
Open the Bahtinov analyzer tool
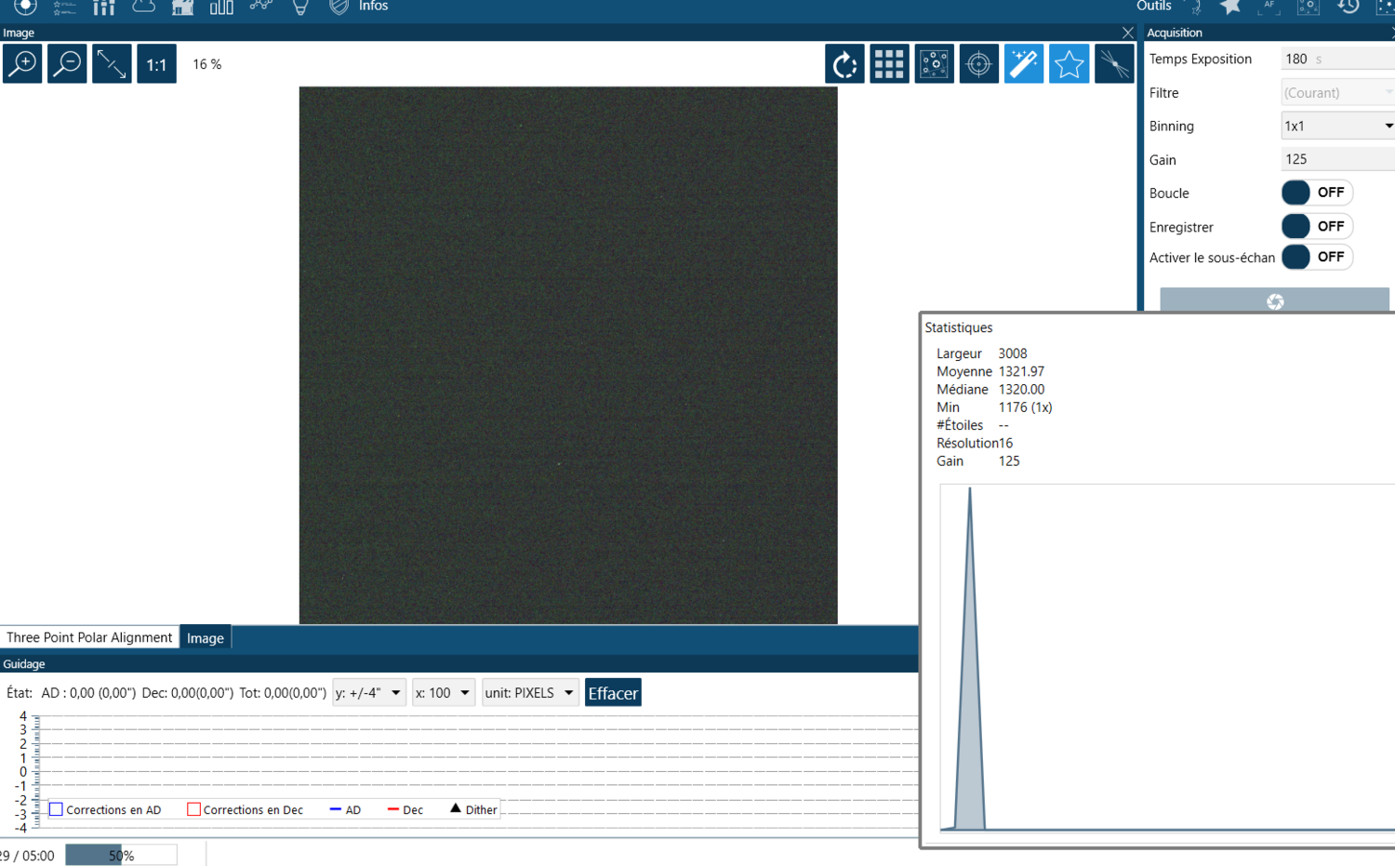(x=1113, y=63)
